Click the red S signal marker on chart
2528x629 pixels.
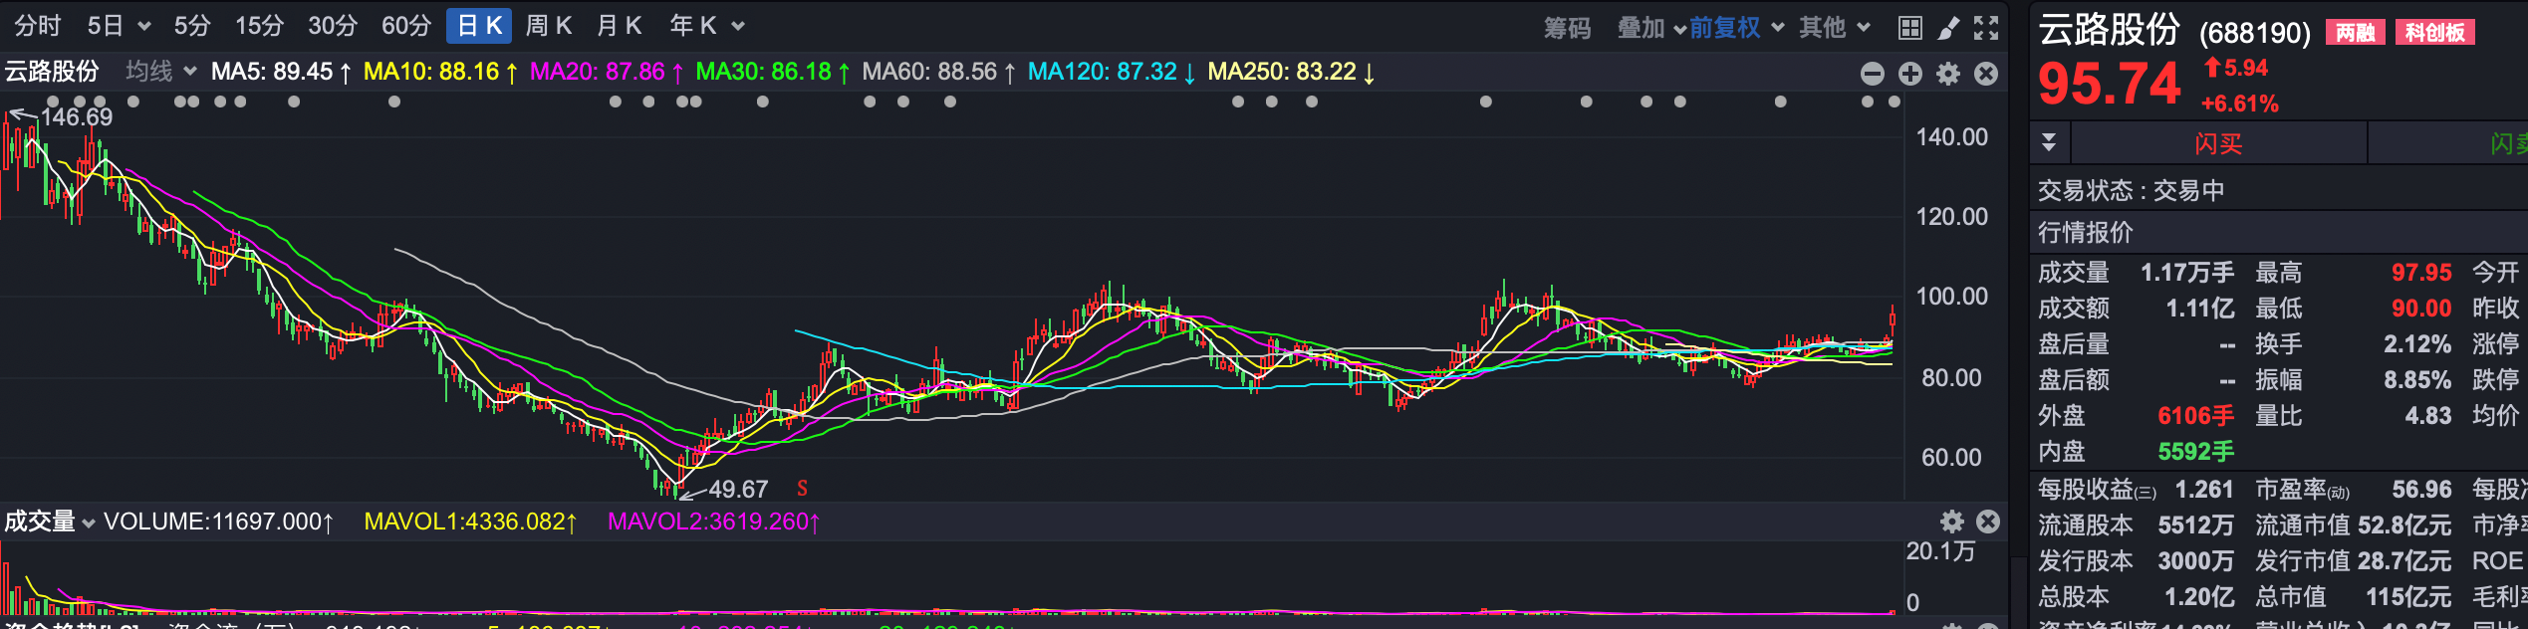802,489
